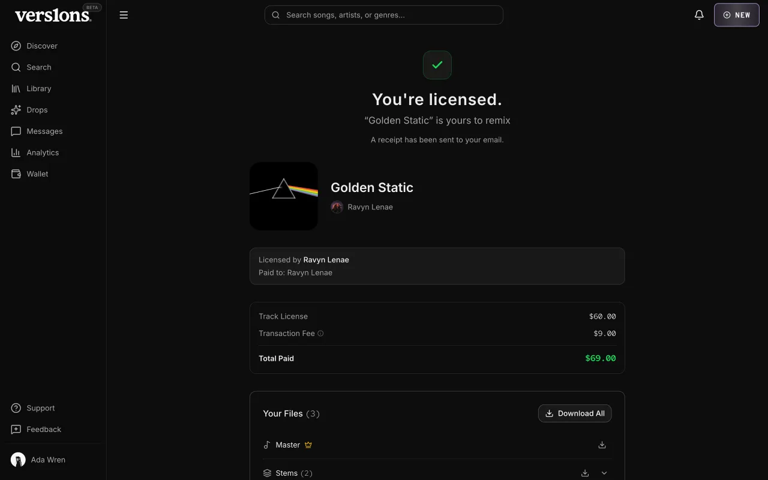The width and height of the screenshot is (768, 480).
Task: Click the Transaction Fee info icon
Action: tap(320, 334)
